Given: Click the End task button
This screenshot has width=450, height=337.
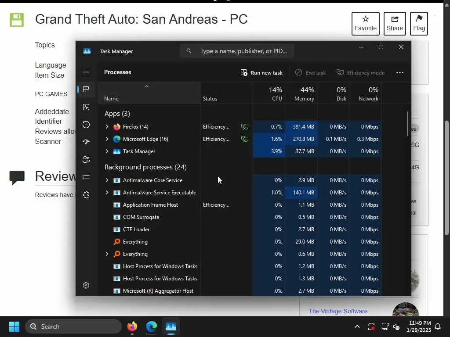Looking at the screenshot, I should 310,73.
